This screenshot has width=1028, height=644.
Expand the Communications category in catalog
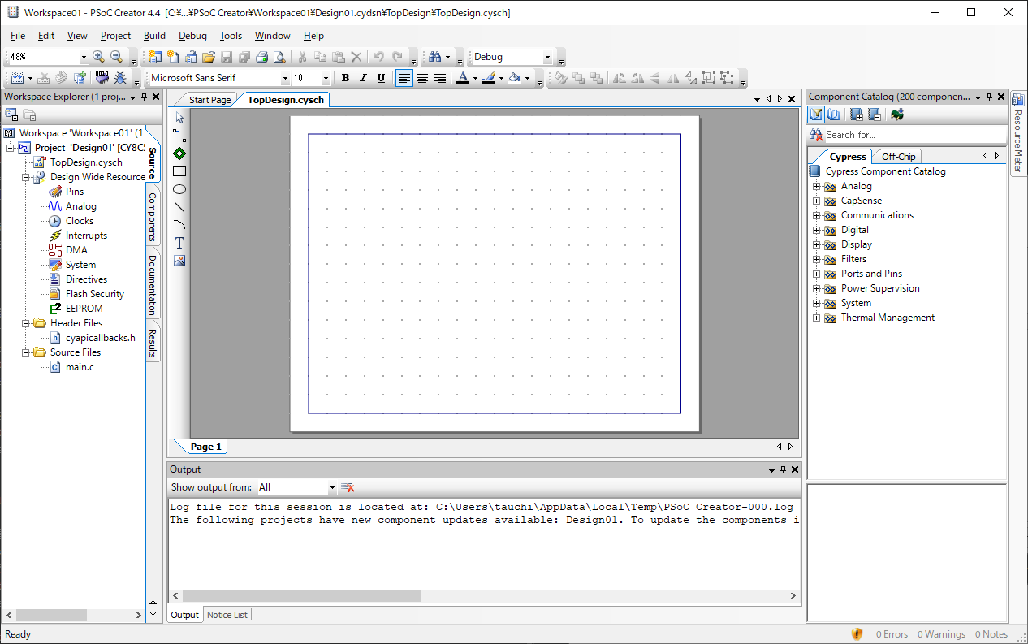817,215
